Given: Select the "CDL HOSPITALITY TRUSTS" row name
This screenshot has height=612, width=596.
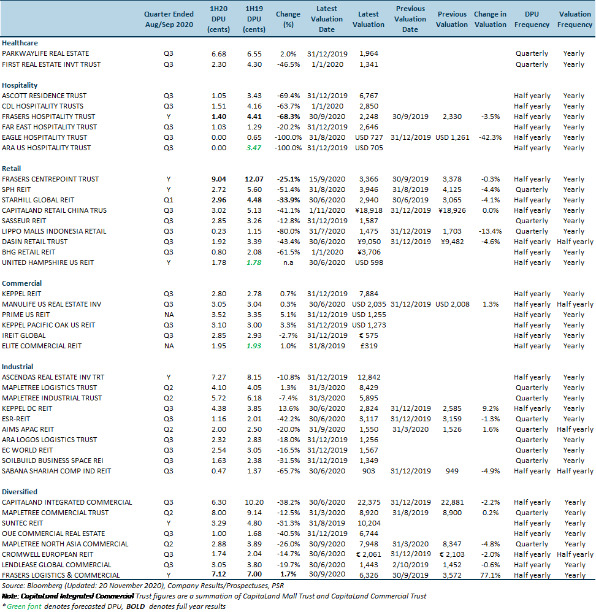Looking at the screenshot, I should tap(43, 106).
